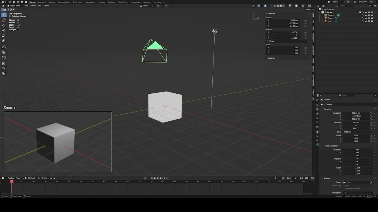Open the Add menu in the 3D viewport
Screen dimensions: 378x212
(x=40, y=6)
